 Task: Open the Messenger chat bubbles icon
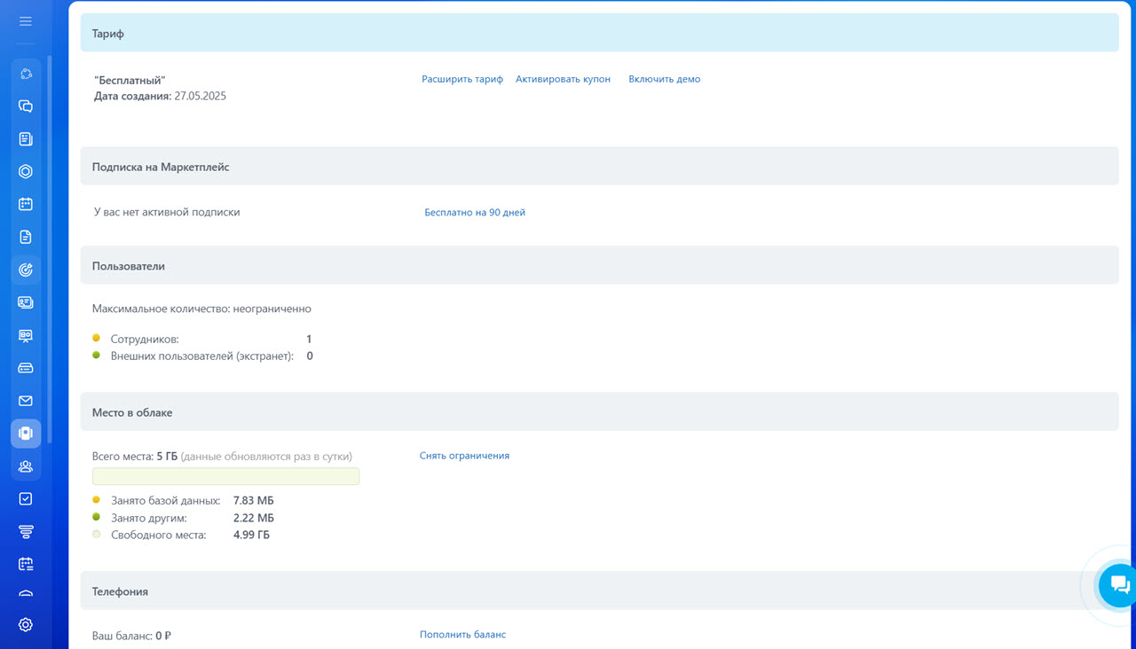26,106
